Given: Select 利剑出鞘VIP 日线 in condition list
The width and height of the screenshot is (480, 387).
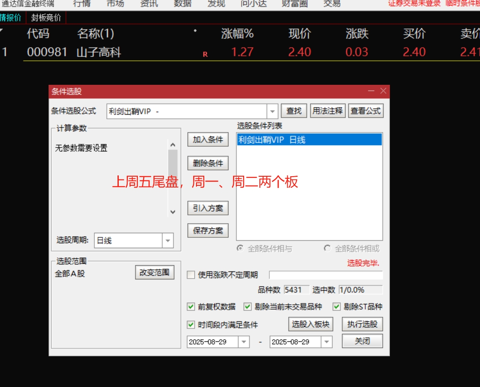Looking at the screenshot, I should coord(309,140).
